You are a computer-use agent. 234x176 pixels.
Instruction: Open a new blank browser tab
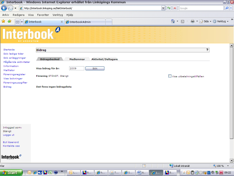click(x=109, y=22)
